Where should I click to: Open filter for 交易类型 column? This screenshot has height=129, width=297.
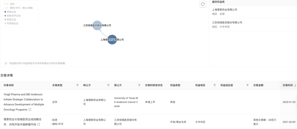coord(78,85)
